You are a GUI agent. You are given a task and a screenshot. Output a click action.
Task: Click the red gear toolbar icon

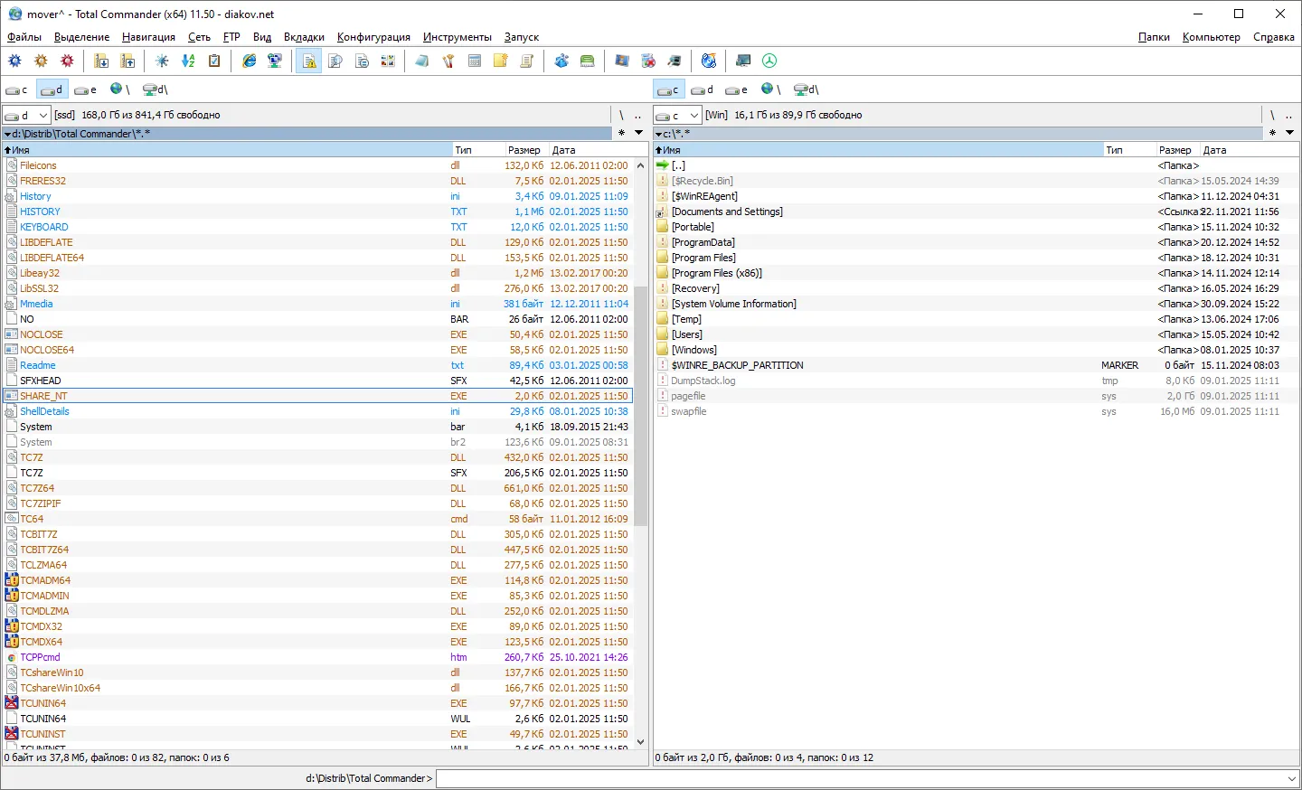(67, 61)
